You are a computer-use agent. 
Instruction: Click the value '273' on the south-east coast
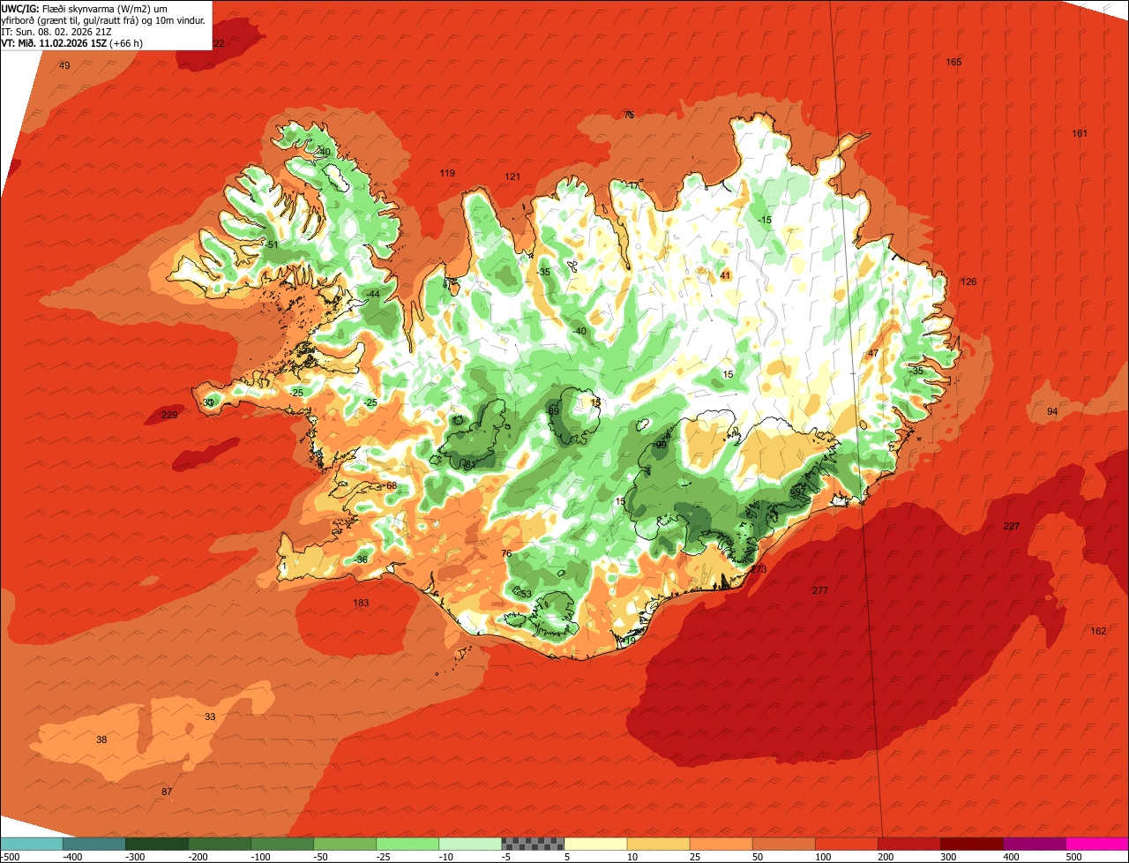pos(759,569)
